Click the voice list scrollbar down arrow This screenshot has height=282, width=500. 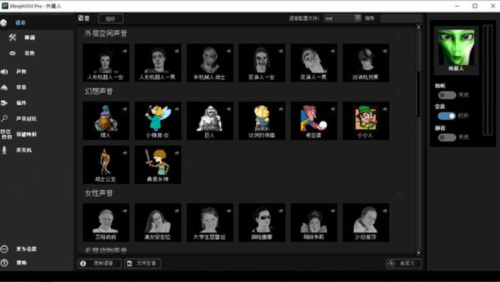coord(419,253)
